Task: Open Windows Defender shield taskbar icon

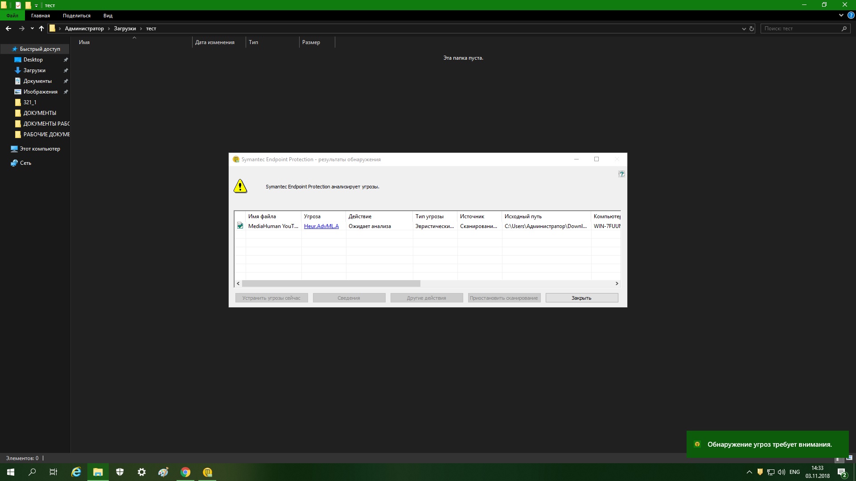Action: [120, 472]
